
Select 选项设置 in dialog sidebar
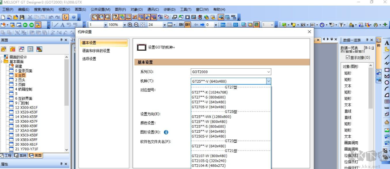tap(89, 59)
